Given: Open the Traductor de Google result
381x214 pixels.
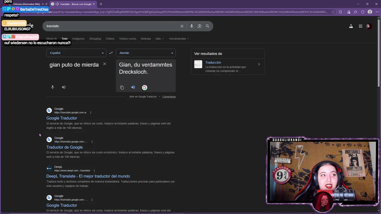Looking at the screenshot, I should pyautogui.click(x=65, y=147).
